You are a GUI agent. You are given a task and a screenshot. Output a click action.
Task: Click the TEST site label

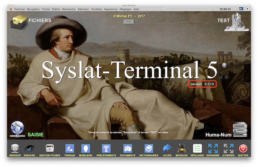point(223,21)
